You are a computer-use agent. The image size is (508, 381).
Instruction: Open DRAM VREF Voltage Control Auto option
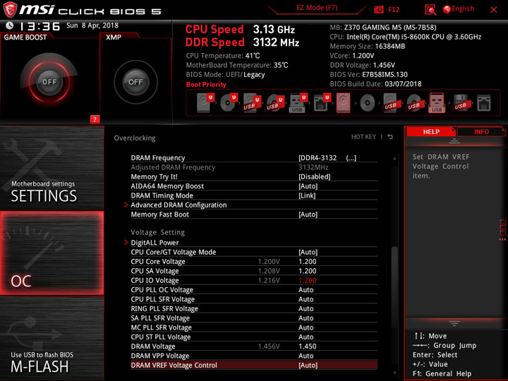pos(308,365)
